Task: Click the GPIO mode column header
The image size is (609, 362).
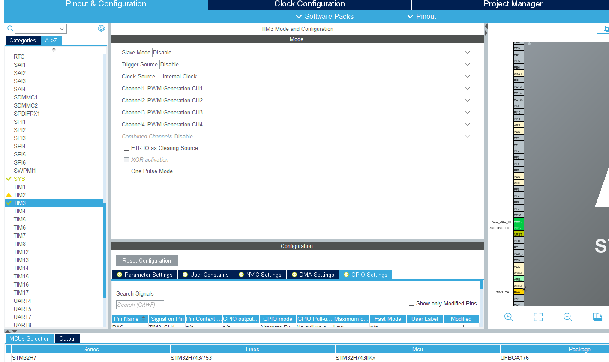Action: [x=278, y=319]
